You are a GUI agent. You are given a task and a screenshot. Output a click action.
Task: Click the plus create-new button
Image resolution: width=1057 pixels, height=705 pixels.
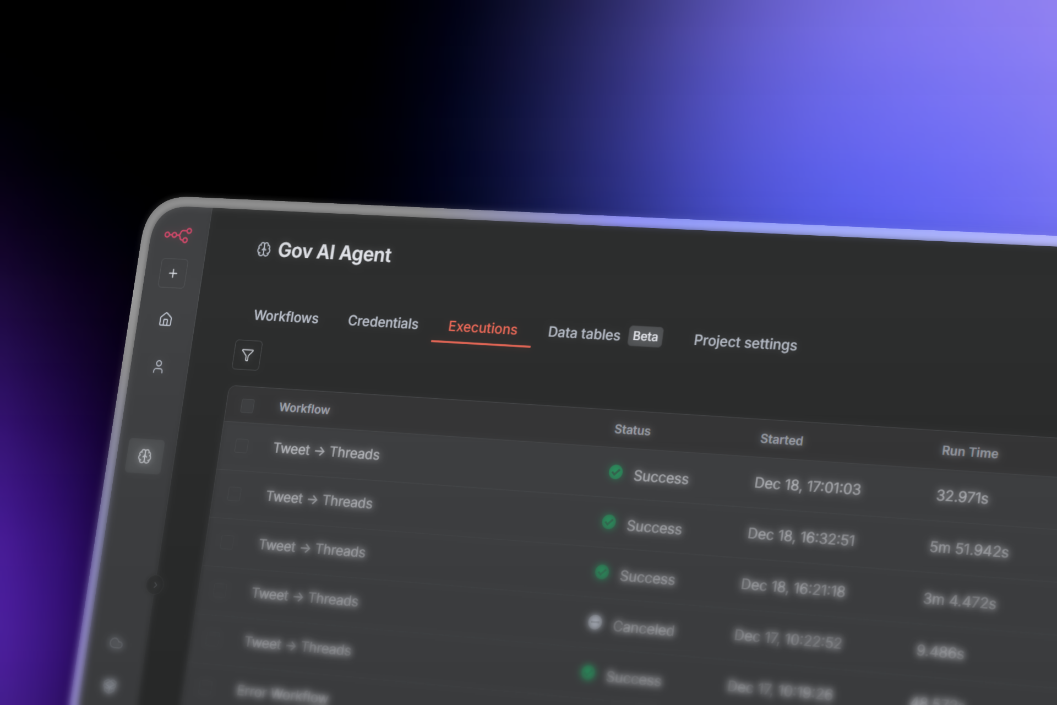tap(173, 273)
